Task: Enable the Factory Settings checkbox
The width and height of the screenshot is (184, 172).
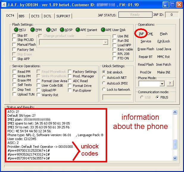Action: [70, 71]
